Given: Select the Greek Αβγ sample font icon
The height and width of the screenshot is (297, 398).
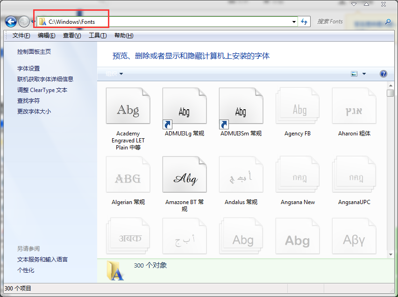Looking at the screenshot, I should coord(354,236).
